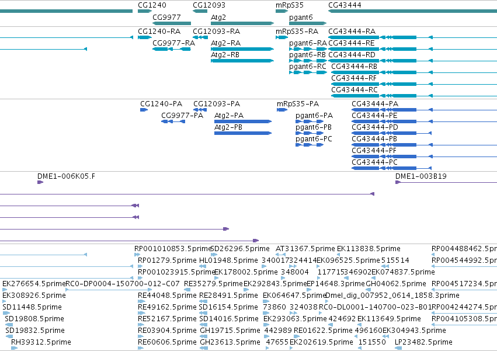Select the RE44048.5prime EST label
This screenshot has width=497, height=351.
pos(168,296)
